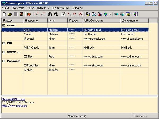Image resolution: width=159 pixels, height=119 pixels.
Task: Click the Save As floppy disk icon
Action: click(x=21, y=14)
